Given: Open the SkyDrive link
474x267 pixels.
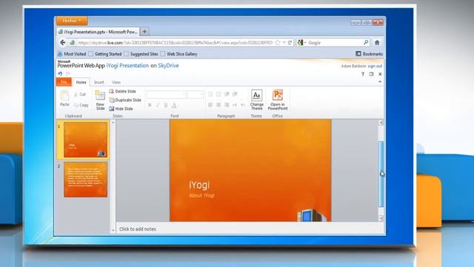Looking at the screenshot, I should click(x=168, y=65).
